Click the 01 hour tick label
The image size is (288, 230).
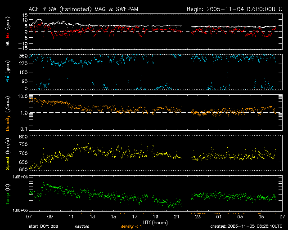click(218, 217)
